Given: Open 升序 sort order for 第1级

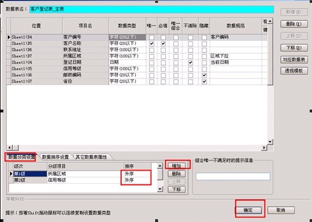Looking at the screenshot, I should click(137, 174).
